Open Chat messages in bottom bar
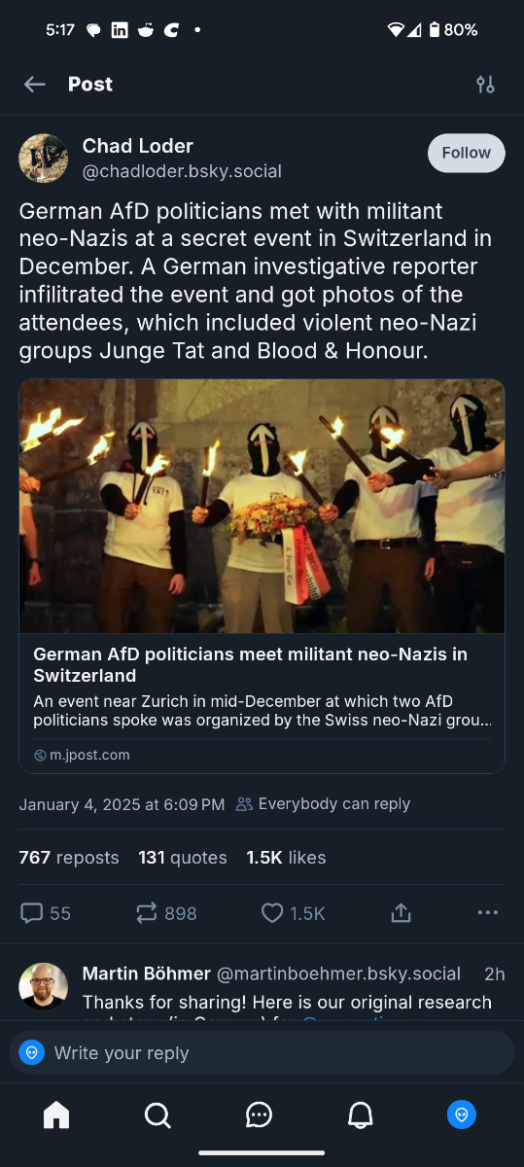The height and width of the screenshot is (1167, 524). 259,1114
